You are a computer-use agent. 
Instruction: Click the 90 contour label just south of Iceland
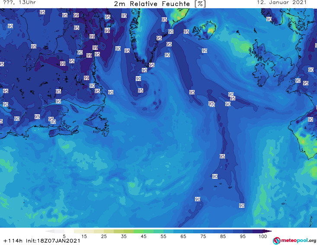coord(205,51)
